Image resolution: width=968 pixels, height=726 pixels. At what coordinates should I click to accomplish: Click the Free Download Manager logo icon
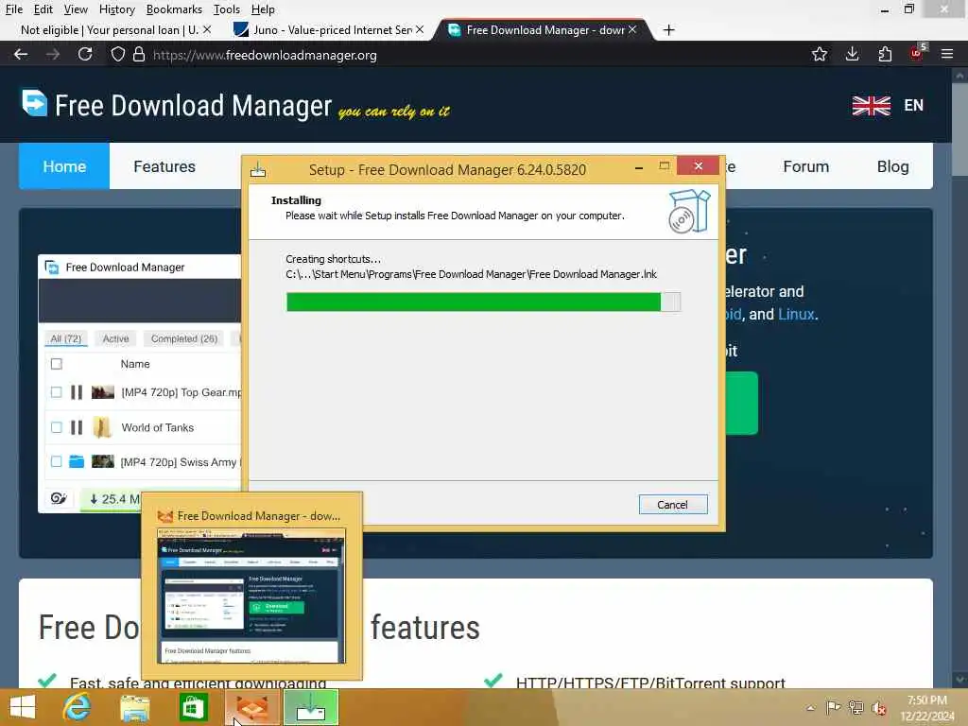pos(35,102)
